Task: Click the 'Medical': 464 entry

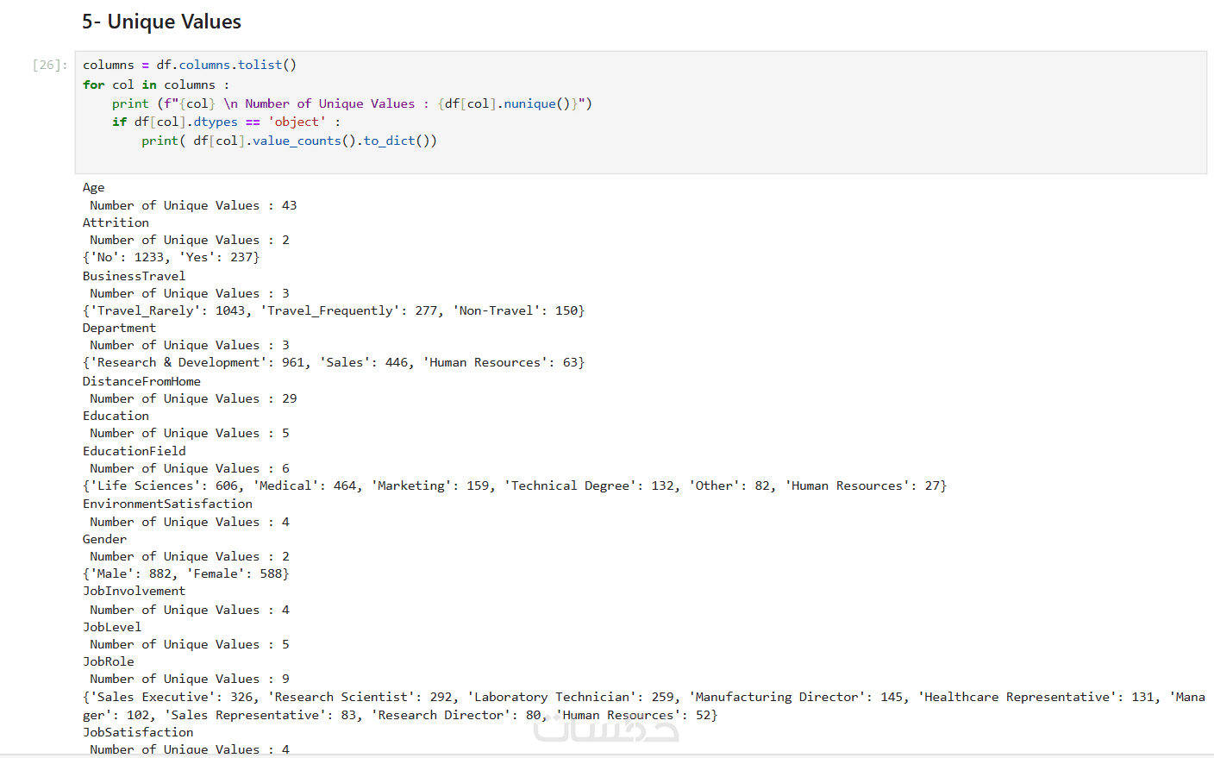Action: (x=304, y=485)
